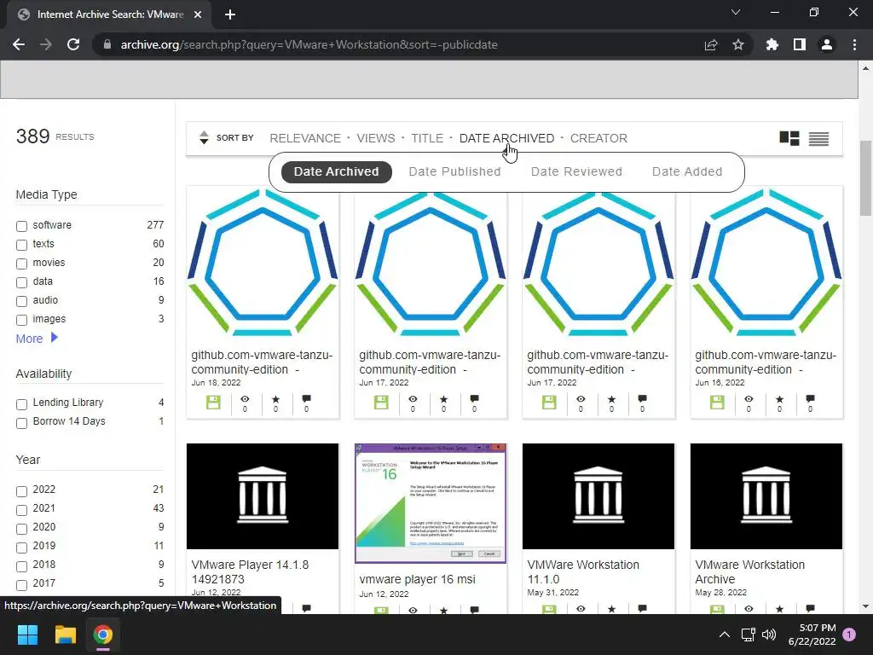Enable the Lending Library availability filter
873x655 pixels.
[21, 403]
